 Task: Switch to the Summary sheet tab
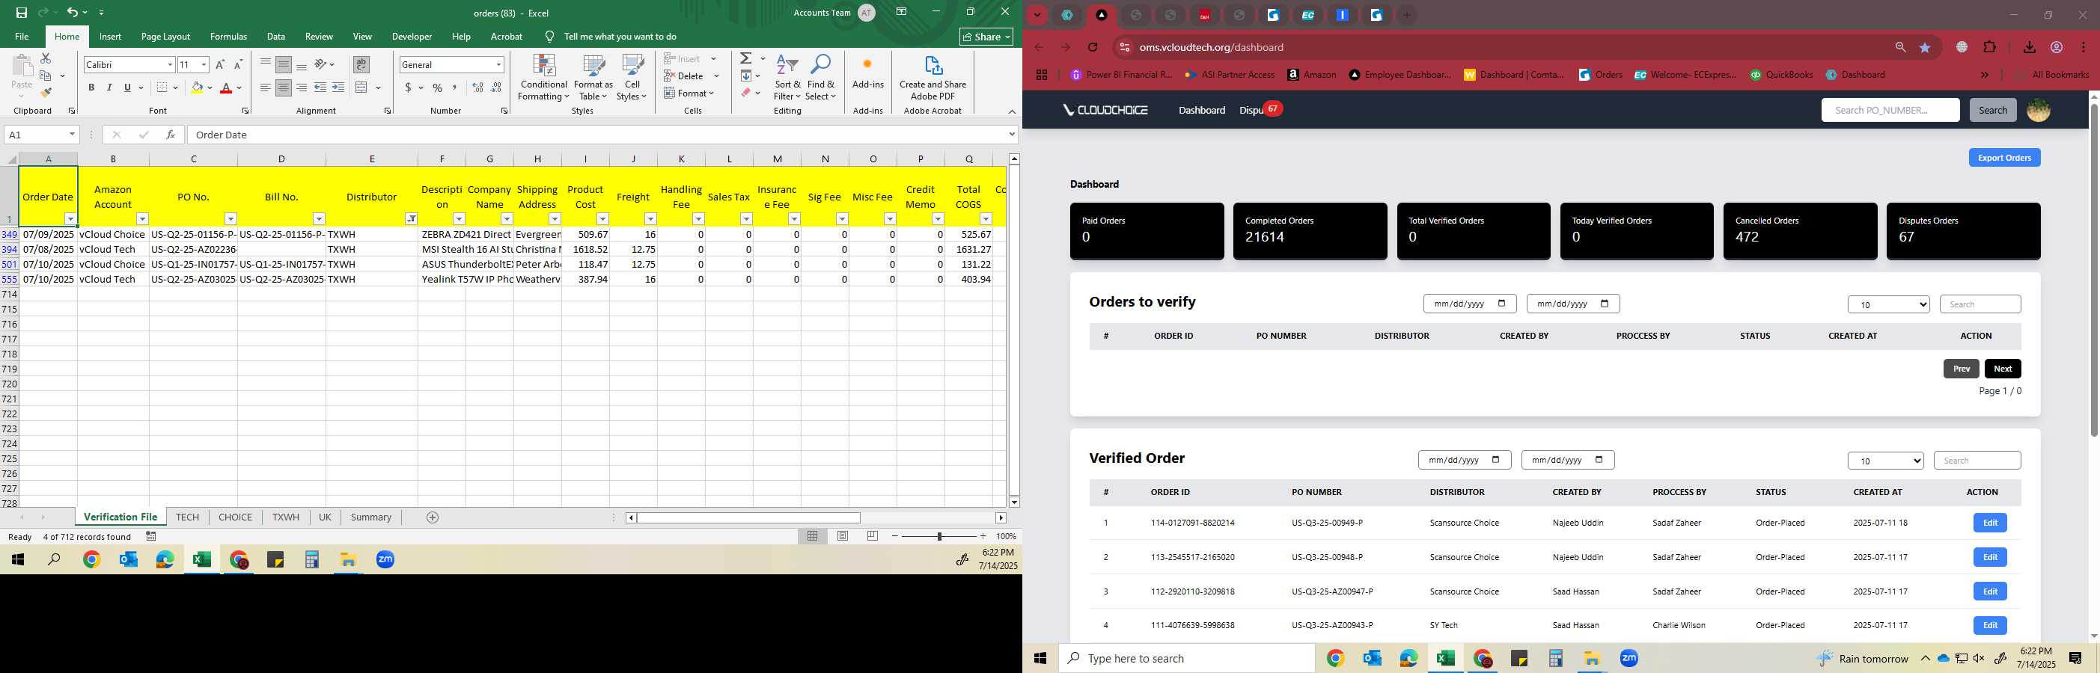click(x=371, y=517)
